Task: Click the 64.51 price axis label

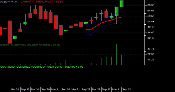Action: pyautogui.click(x=151, y=11)
